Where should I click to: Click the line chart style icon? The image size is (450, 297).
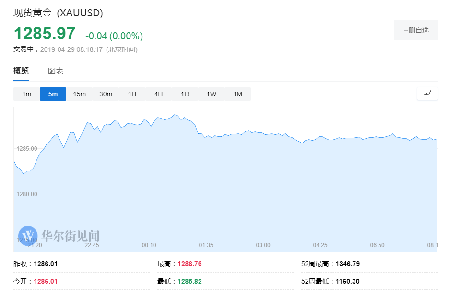click(x=427, y=94)
